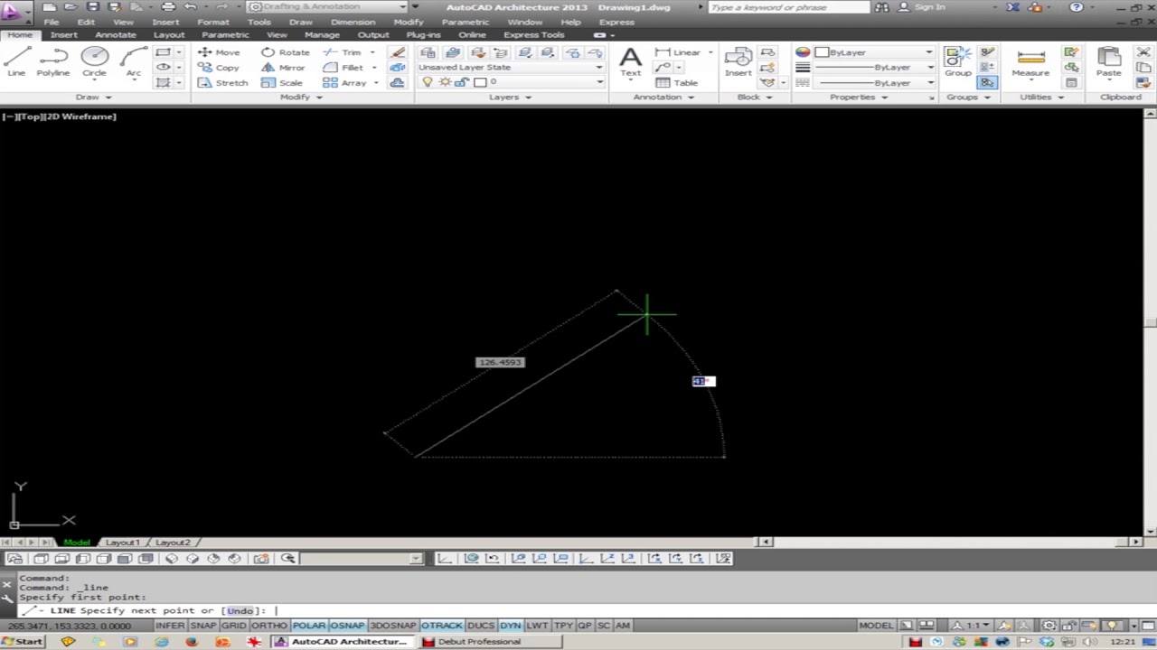The height and width of the screenshot is (650, 1157).
Task: Click the binoculars search icon
Action: point(881,7)
